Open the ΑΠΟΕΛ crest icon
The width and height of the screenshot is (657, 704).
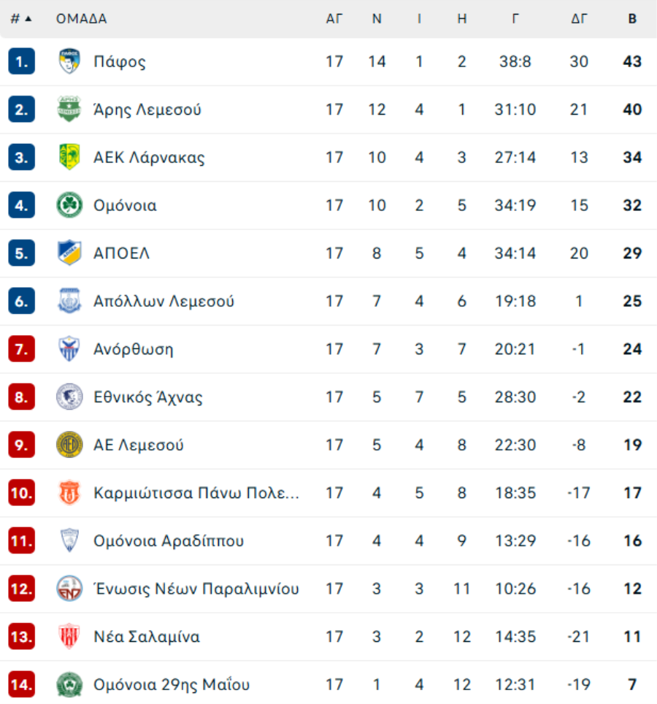(x=69, y=253)
